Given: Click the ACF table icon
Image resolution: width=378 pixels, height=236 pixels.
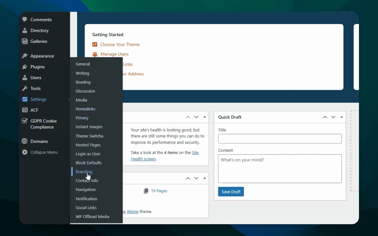Looking at the screenshot, I should coord(25,110).
